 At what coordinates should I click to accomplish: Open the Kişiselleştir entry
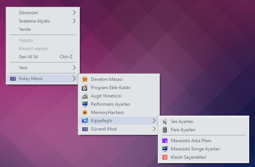pyautogui.click(x=119, y=121)
